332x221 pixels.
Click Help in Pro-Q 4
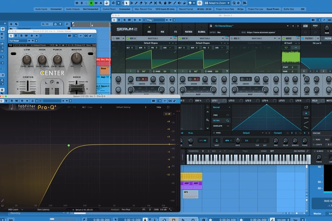(x=159, y=107)
